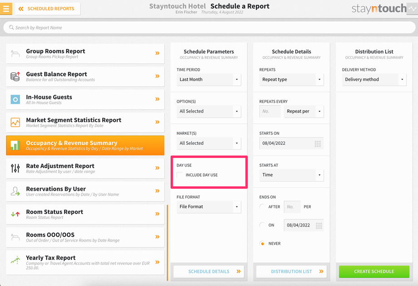This screenshot has width=418, height=286.
Task: Open the Delivery method dropdown
Action: (x=374, y=79)
